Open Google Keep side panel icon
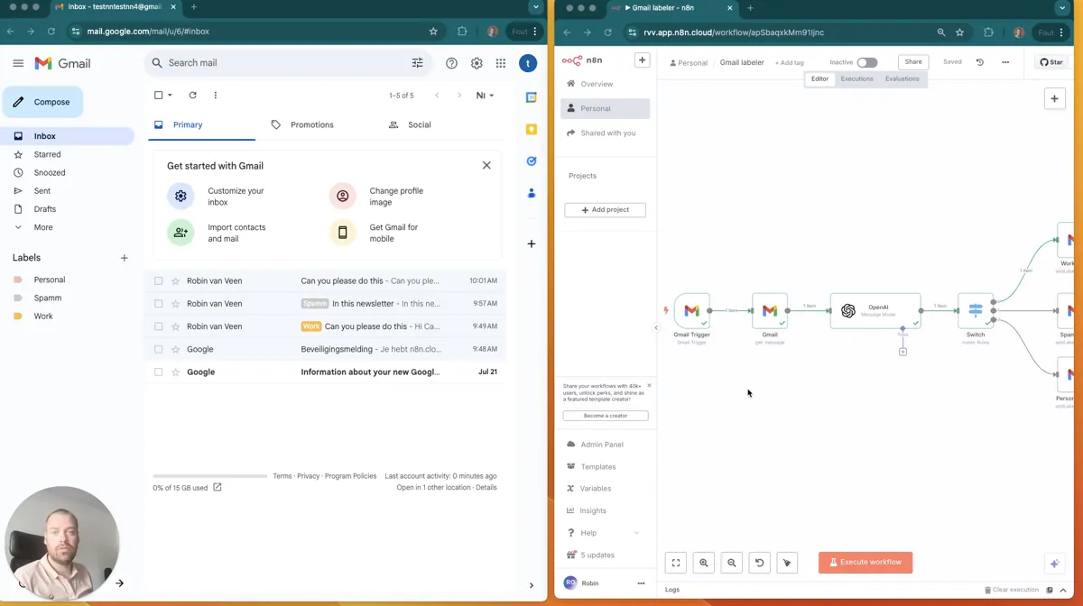The width and height of the screenshot is (1083, 606). tap(532, 129)
